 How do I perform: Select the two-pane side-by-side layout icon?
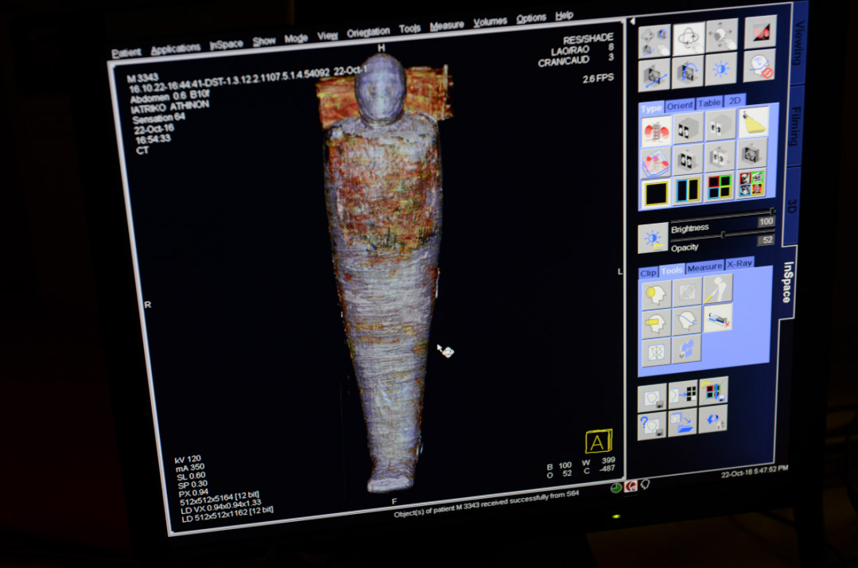pos(688,190)
